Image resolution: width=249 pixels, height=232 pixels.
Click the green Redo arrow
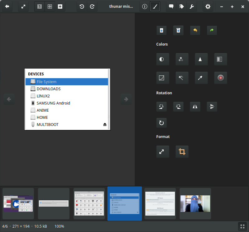[212, 30]
